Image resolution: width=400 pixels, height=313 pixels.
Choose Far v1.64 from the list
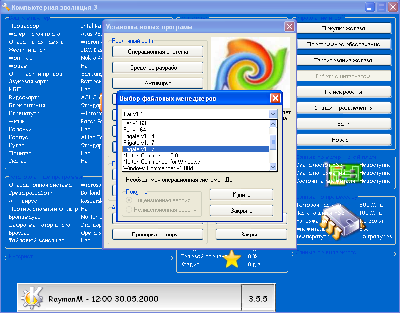coord(196,130)
